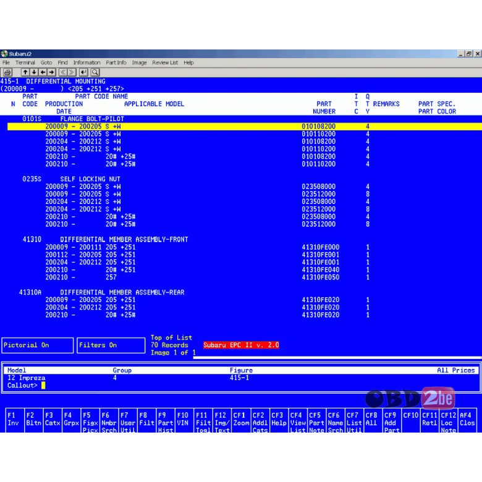This screenshot has width=482, height=482.
Task: Click the All Prices label
Action: (x=456, y=370)
